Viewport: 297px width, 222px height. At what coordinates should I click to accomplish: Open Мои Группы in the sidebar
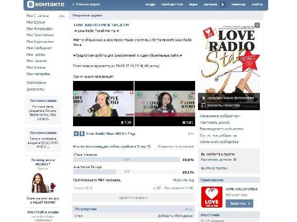pos(36,55)
